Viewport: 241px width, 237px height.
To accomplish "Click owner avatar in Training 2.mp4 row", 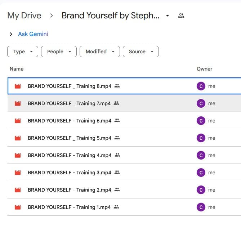I will click(x=201, y=190).
